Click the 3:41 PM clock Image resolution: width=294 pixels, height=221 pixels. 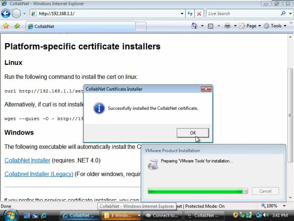tap(280, 215)
